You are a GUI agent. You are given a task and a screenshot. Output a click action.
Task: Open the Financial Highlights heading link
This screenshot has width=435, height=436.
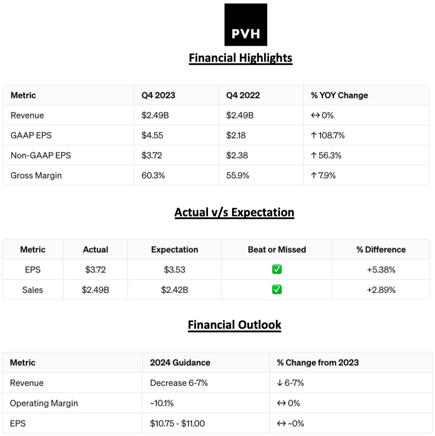pyautogui.click(x=240, y=58)
